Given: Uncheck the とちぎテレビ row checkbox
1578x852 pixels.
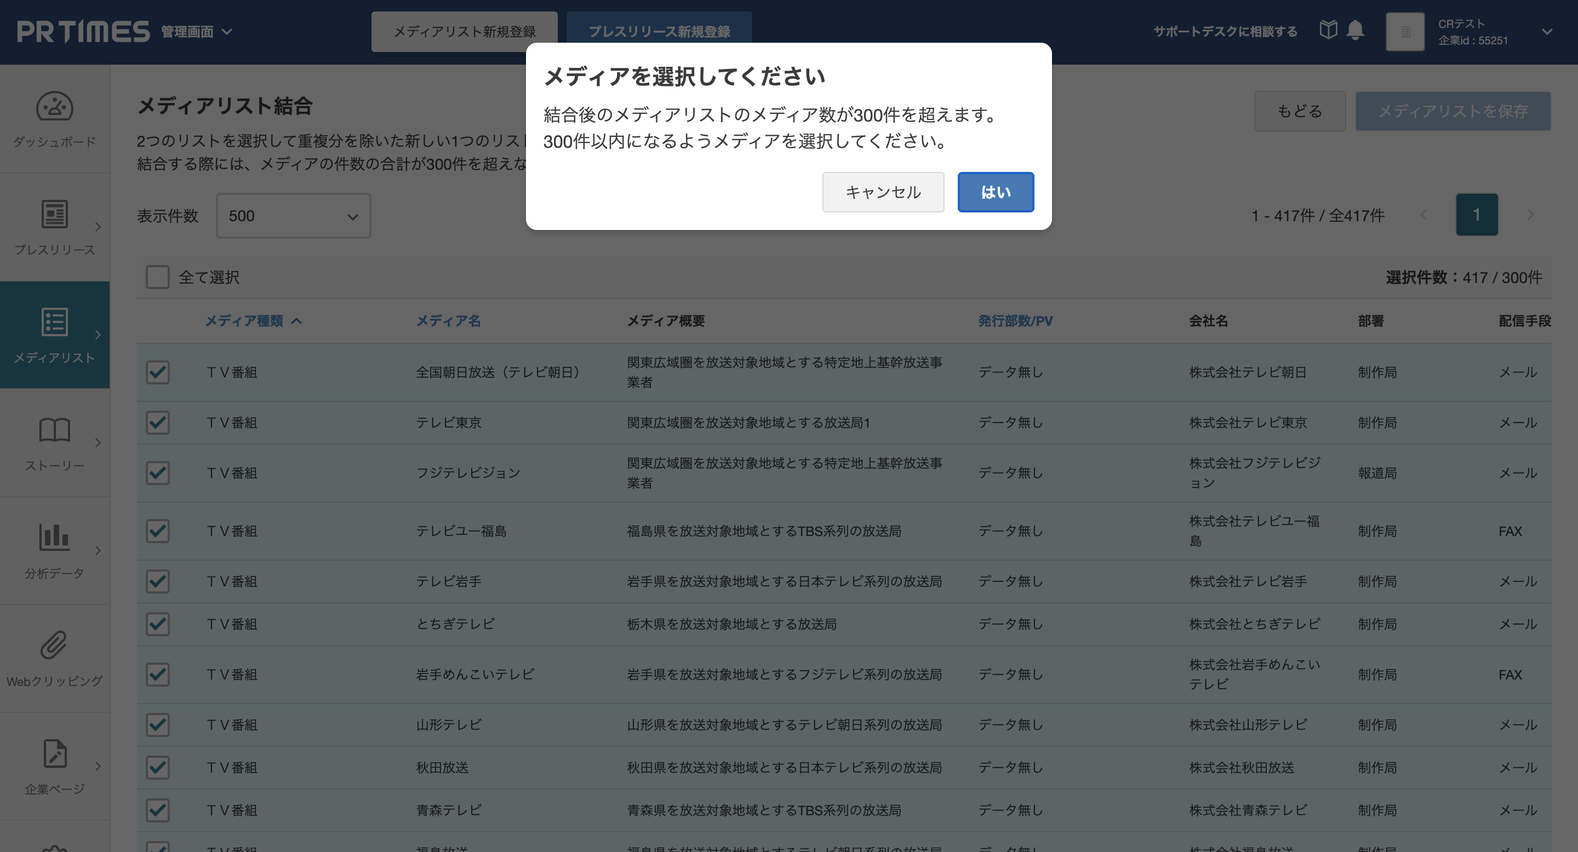Looking at the screenshot, I should [x=157, y=624].
